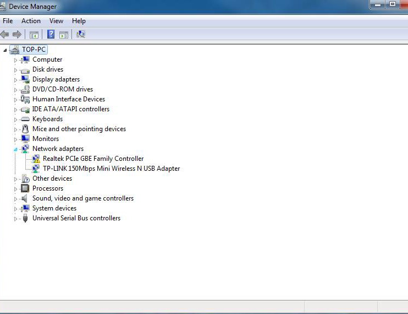Click the Human Interface Devices icon

(x=25, y=99)
